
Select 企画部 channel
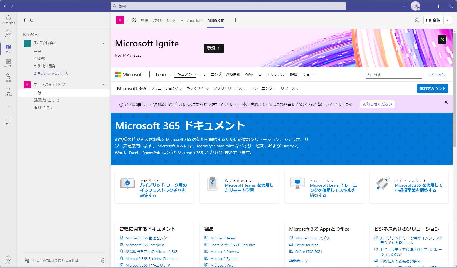[x=39, y=59]
